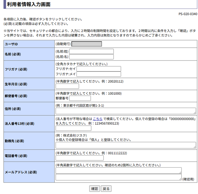Click the grayed-out ユーザID auto-issue field

click(87, 44)
